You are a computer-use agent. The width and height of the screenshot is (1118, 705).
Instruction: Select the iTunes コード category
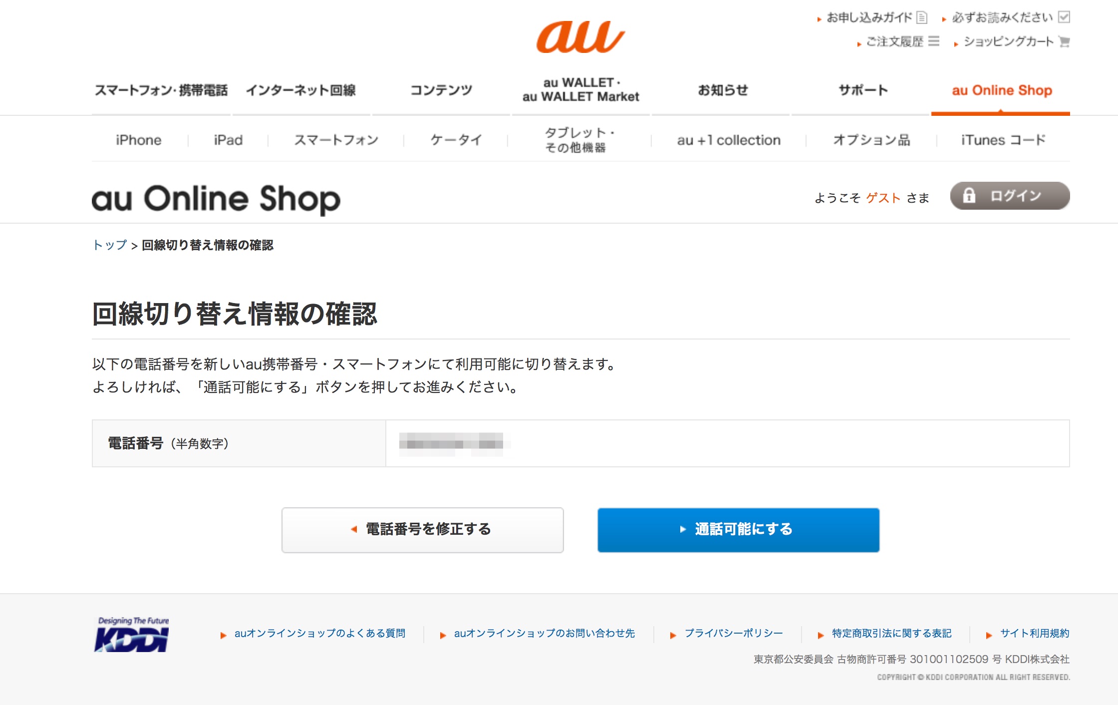1003,140
